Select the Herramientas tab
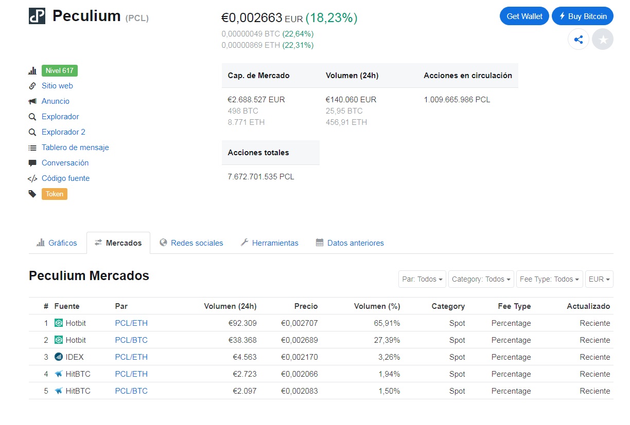Screen dimensions: 630x425 pos(270,243)
